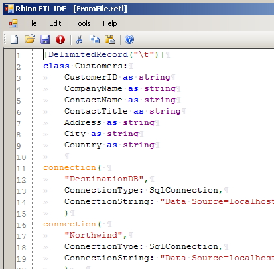274x269 pixels.
Task: Click the toolbar grip handle beside the New icon
Action: (5, 39)
